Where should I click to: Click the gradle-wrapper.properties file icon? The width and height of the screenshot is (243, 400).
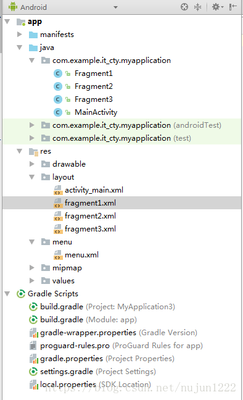[x=34, y=333]
